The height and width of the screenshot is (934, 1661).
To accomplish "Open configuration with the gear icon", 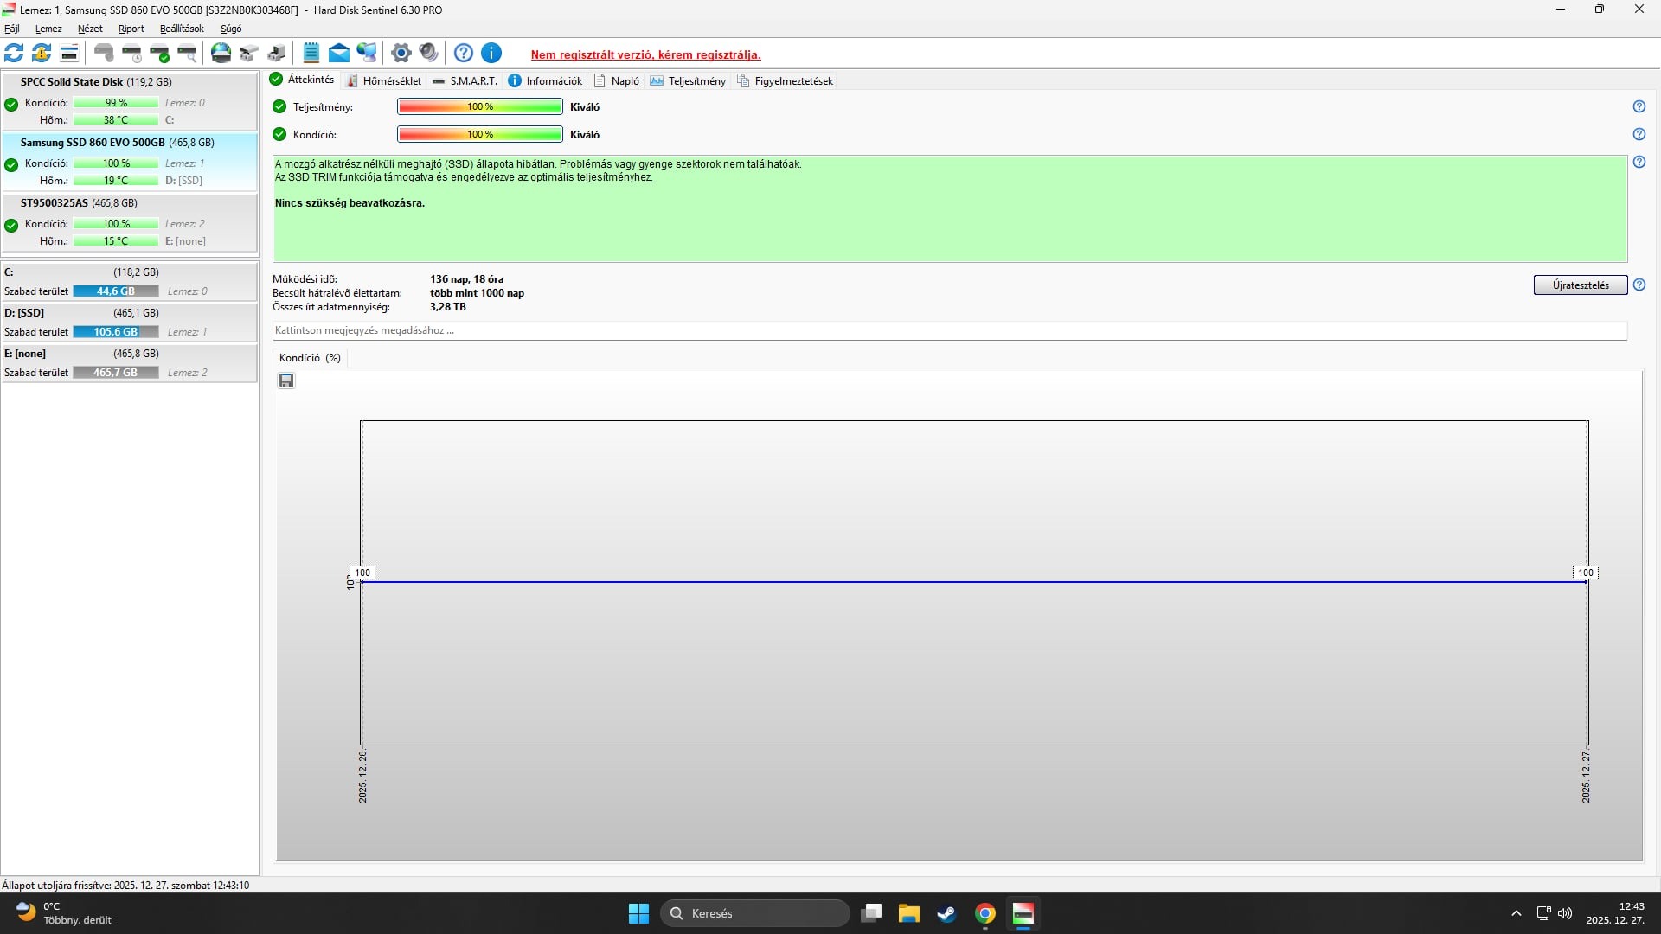I will (x=401, y=54).
